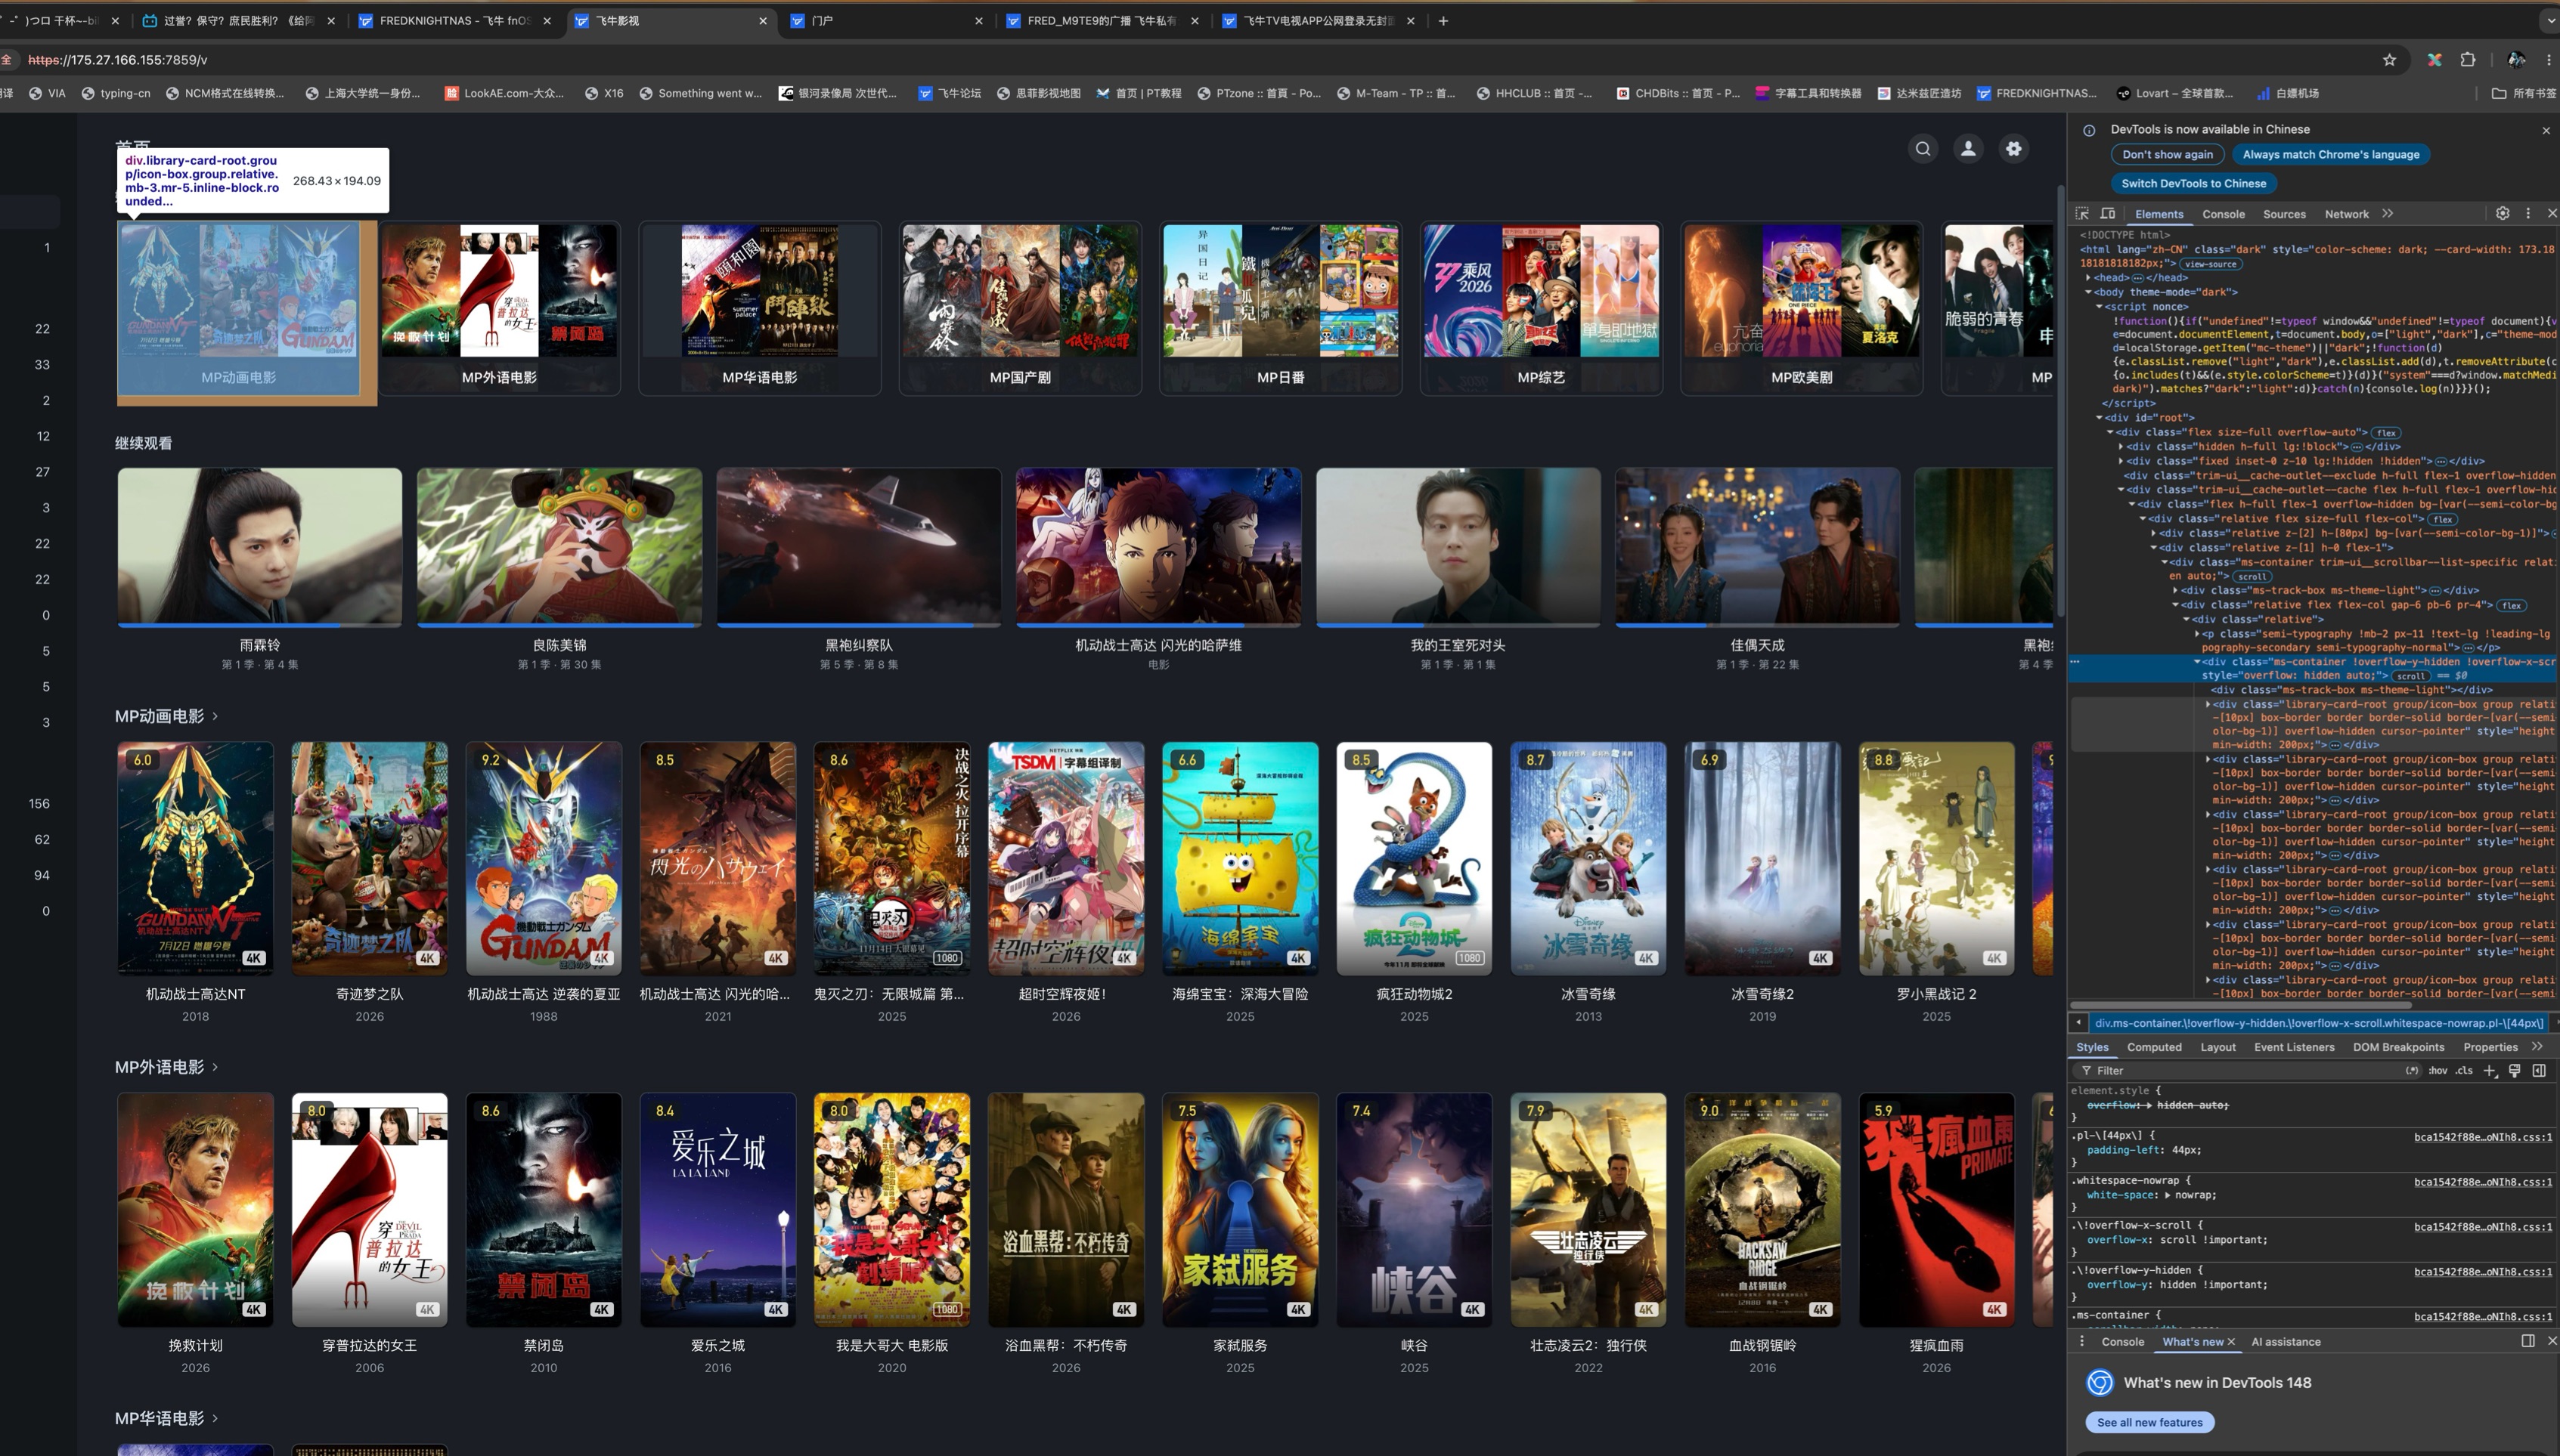Open the 所有书签 bookmarks folder
Viewport: 2560px width, 1456px height.
coord(2523,93)
